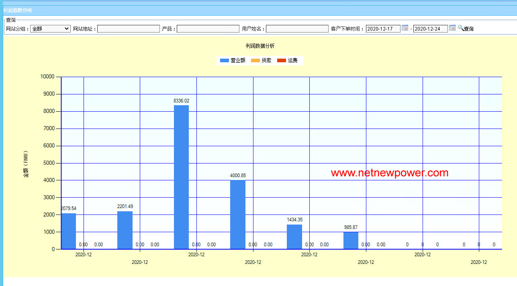Viewport: 517px width, 286px height.
Task: Click the short bar labeled 985.87
Action: (351, 240)
